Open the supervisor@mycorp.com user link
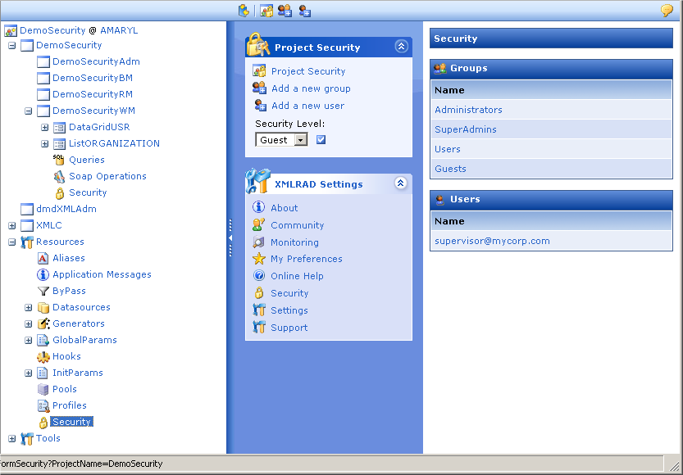This screenshot has width=683, height=475. tap(492, 241)
